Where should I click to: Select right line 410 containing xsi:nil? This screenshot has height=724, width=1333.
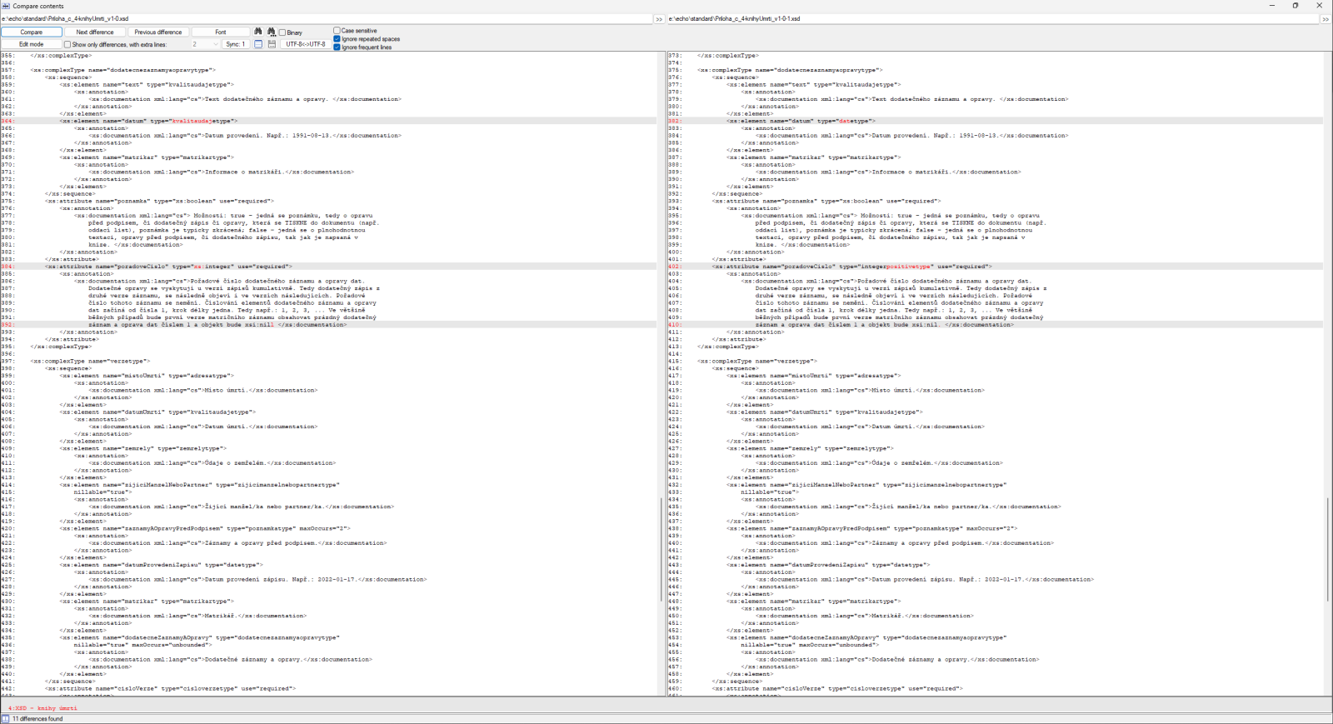click(x=995, y=325)
